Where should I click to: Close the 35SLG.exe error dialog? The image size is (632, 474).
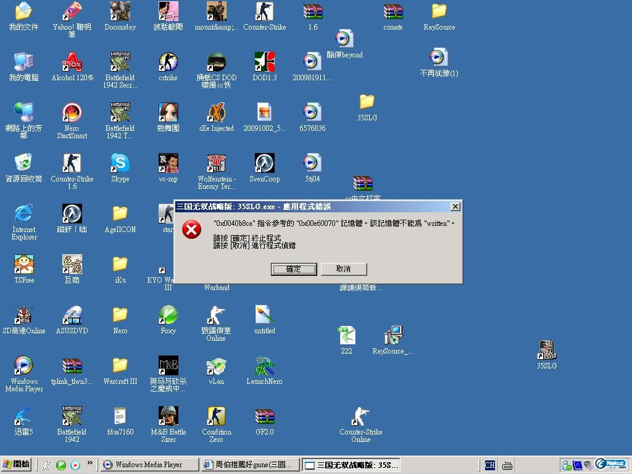click(455, 207)
